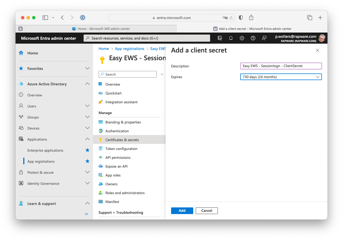The height and width of the screenshot is (240, 343).
Task: Open the sidebar dropdown arrow in Safari toolbar
Action: tap(53, 18)
